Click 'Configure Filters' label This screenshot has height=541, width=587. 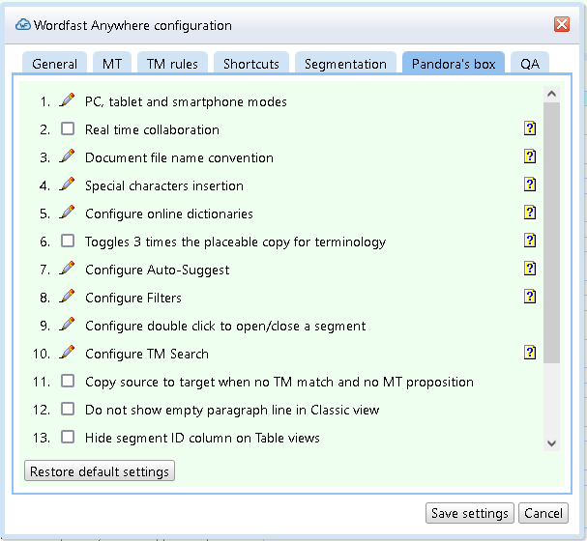[x=133, y=298]
